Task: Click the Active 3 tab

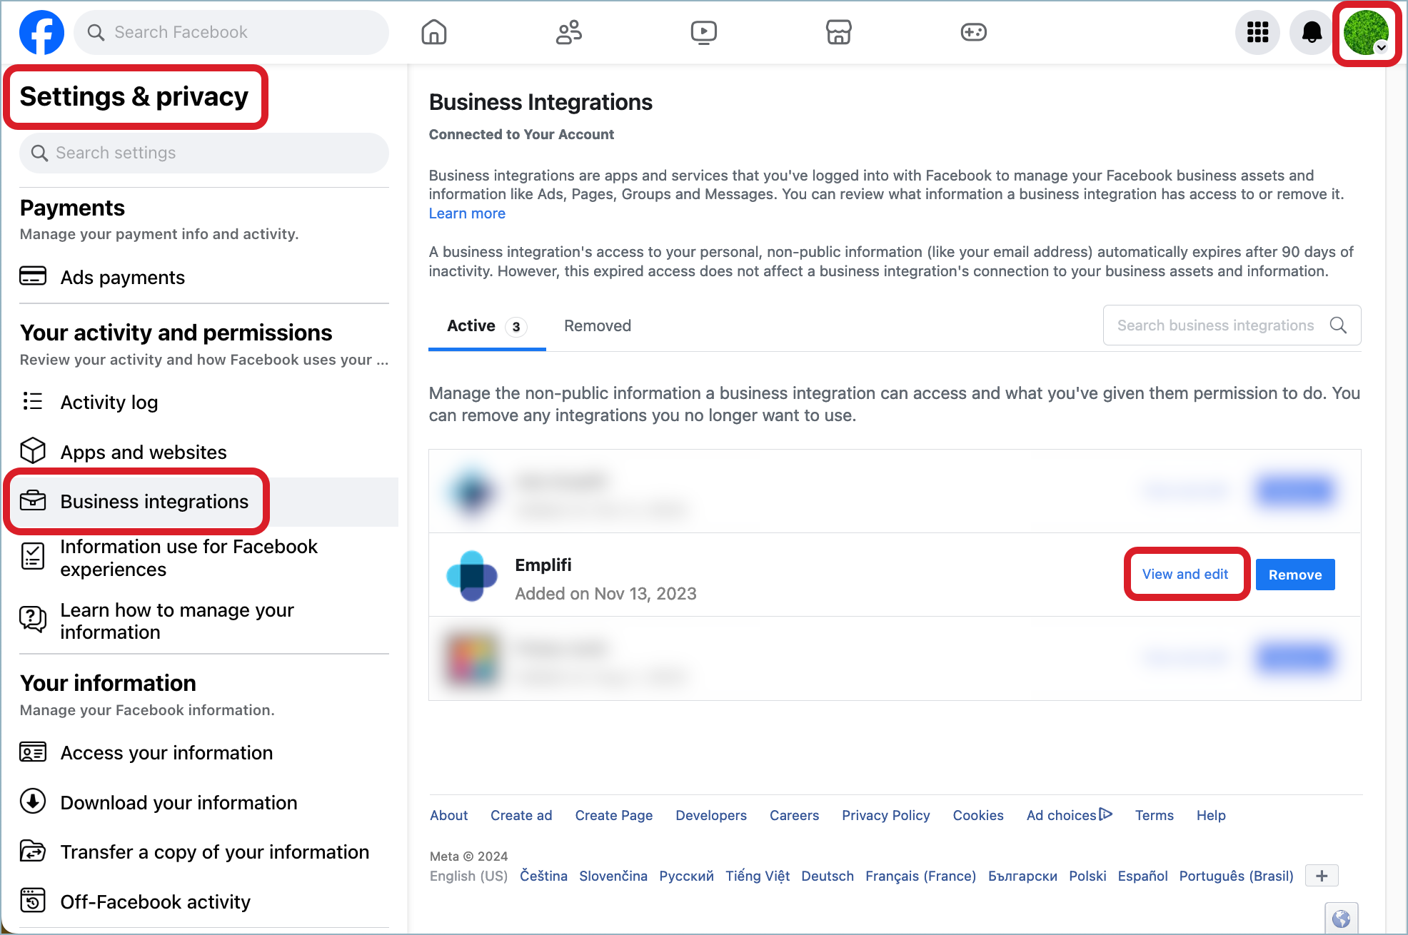Action: (x=484, y=325)
